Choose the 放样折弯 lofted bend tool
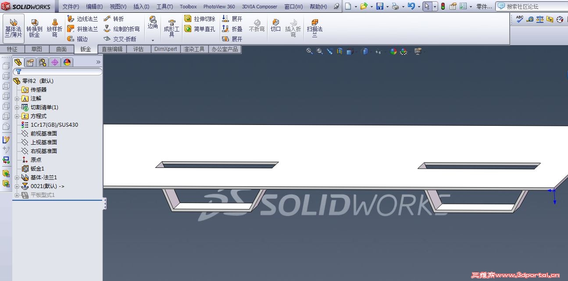Image resolution: width=568 pixels, height=281 pixels. 55,28
